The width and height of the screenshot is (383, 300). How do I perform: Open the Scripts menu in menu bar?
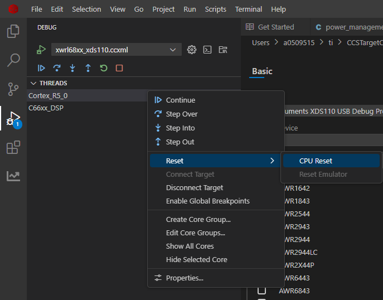215,9
